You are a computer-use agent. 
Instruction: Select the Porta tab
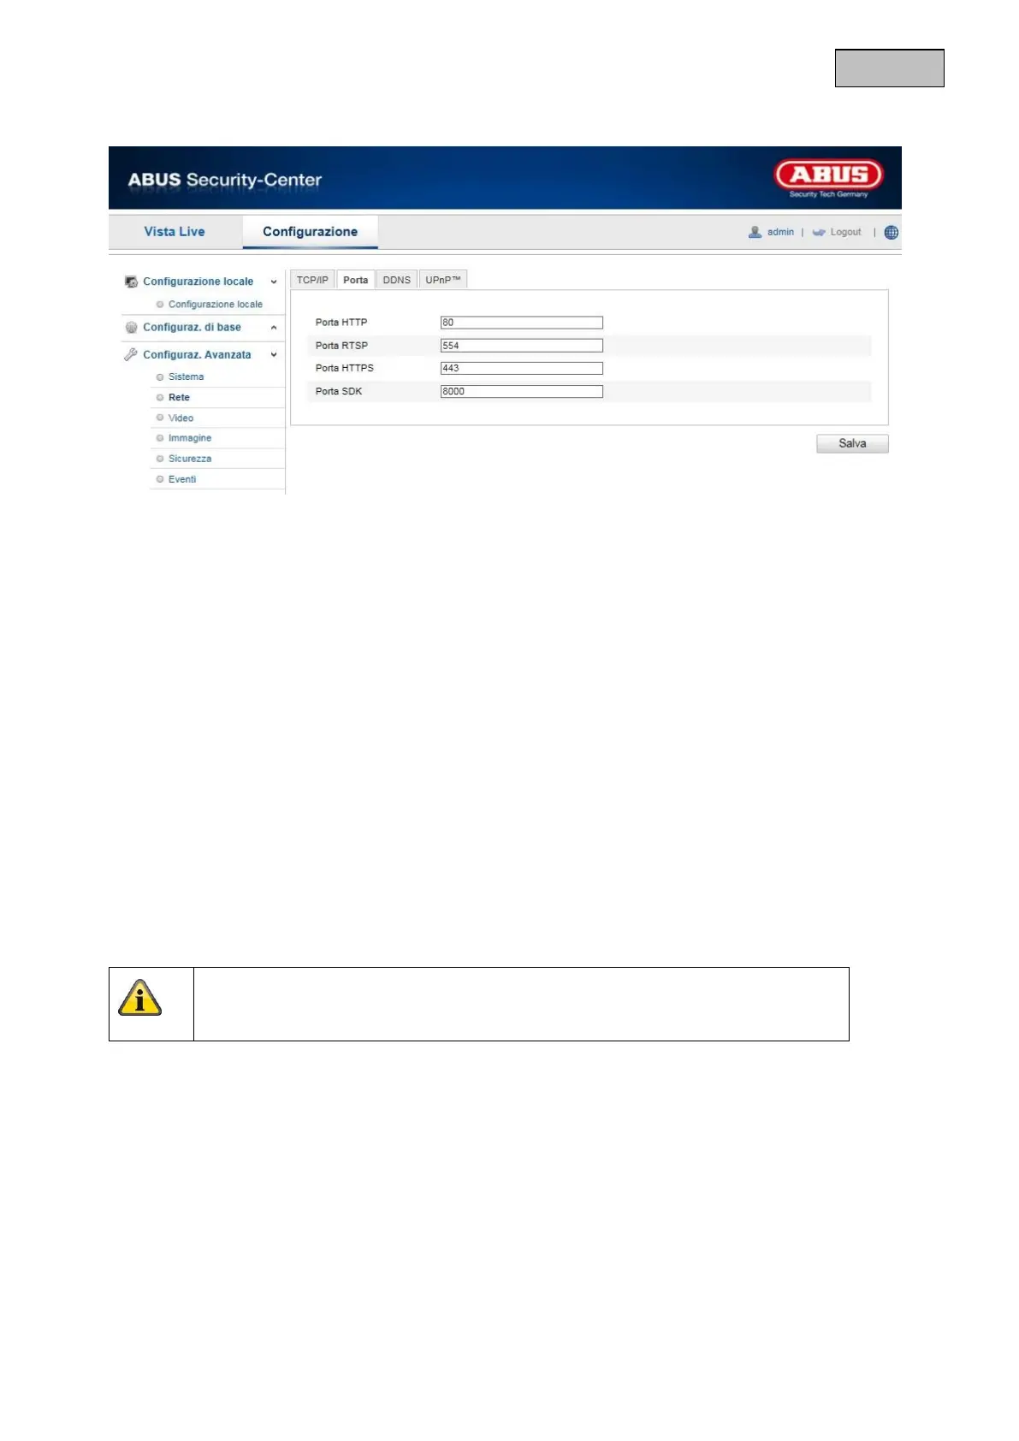(x=355, y=280)
